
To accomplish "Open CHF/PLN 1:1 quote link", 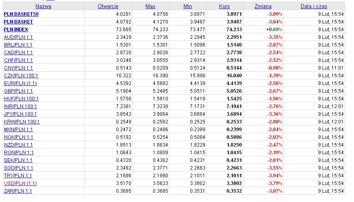I will pyautogui.click(x=18, y=60).
